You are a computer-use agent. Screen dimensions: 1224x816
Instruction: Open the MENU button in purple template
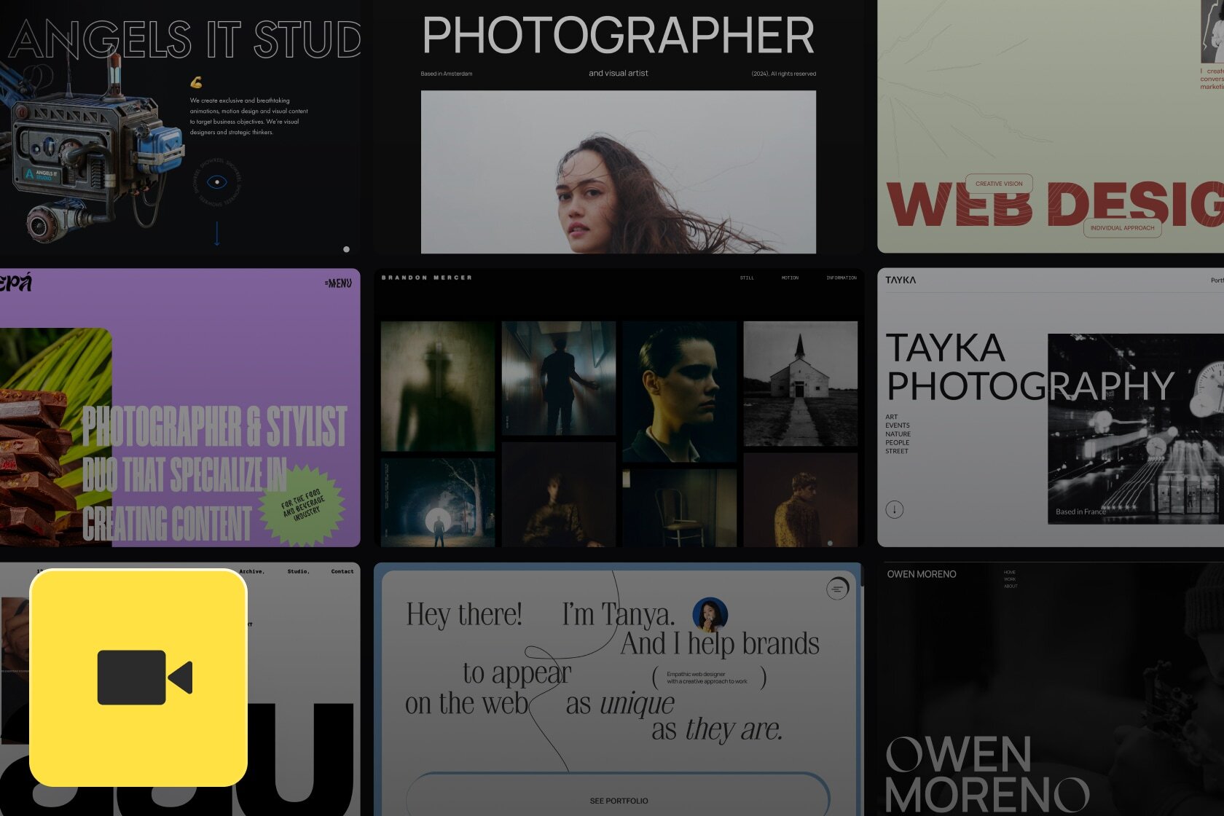tap(338, 283)
